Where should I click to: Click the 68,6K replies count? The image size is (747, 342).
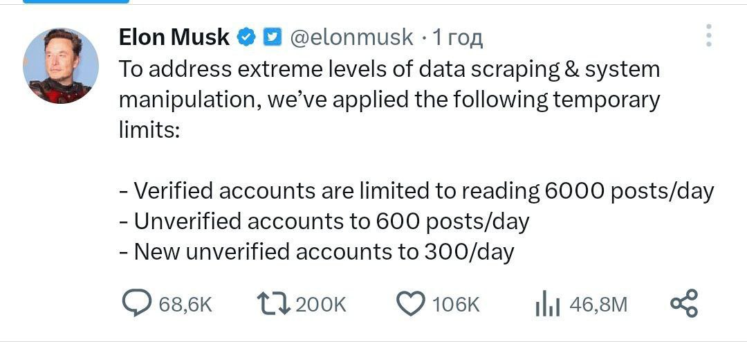point(185,304)
